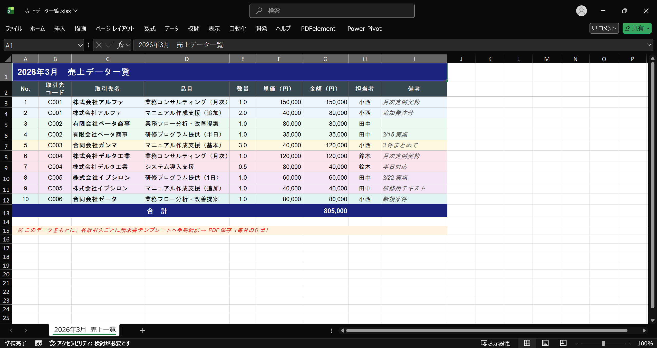Expand the formula bar chevron
The height and width of the screenshot is (348, 657).
coord(649,45)
